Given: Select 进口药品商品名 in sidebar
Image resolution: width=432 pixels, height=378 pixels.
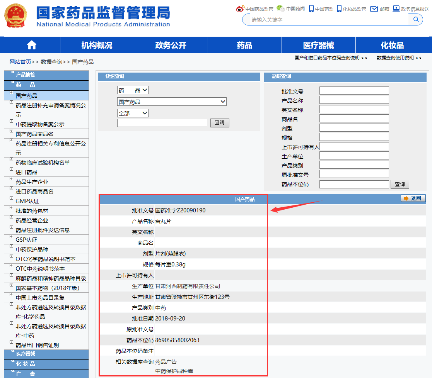Looking at the screenshot, I should [46, 192].
